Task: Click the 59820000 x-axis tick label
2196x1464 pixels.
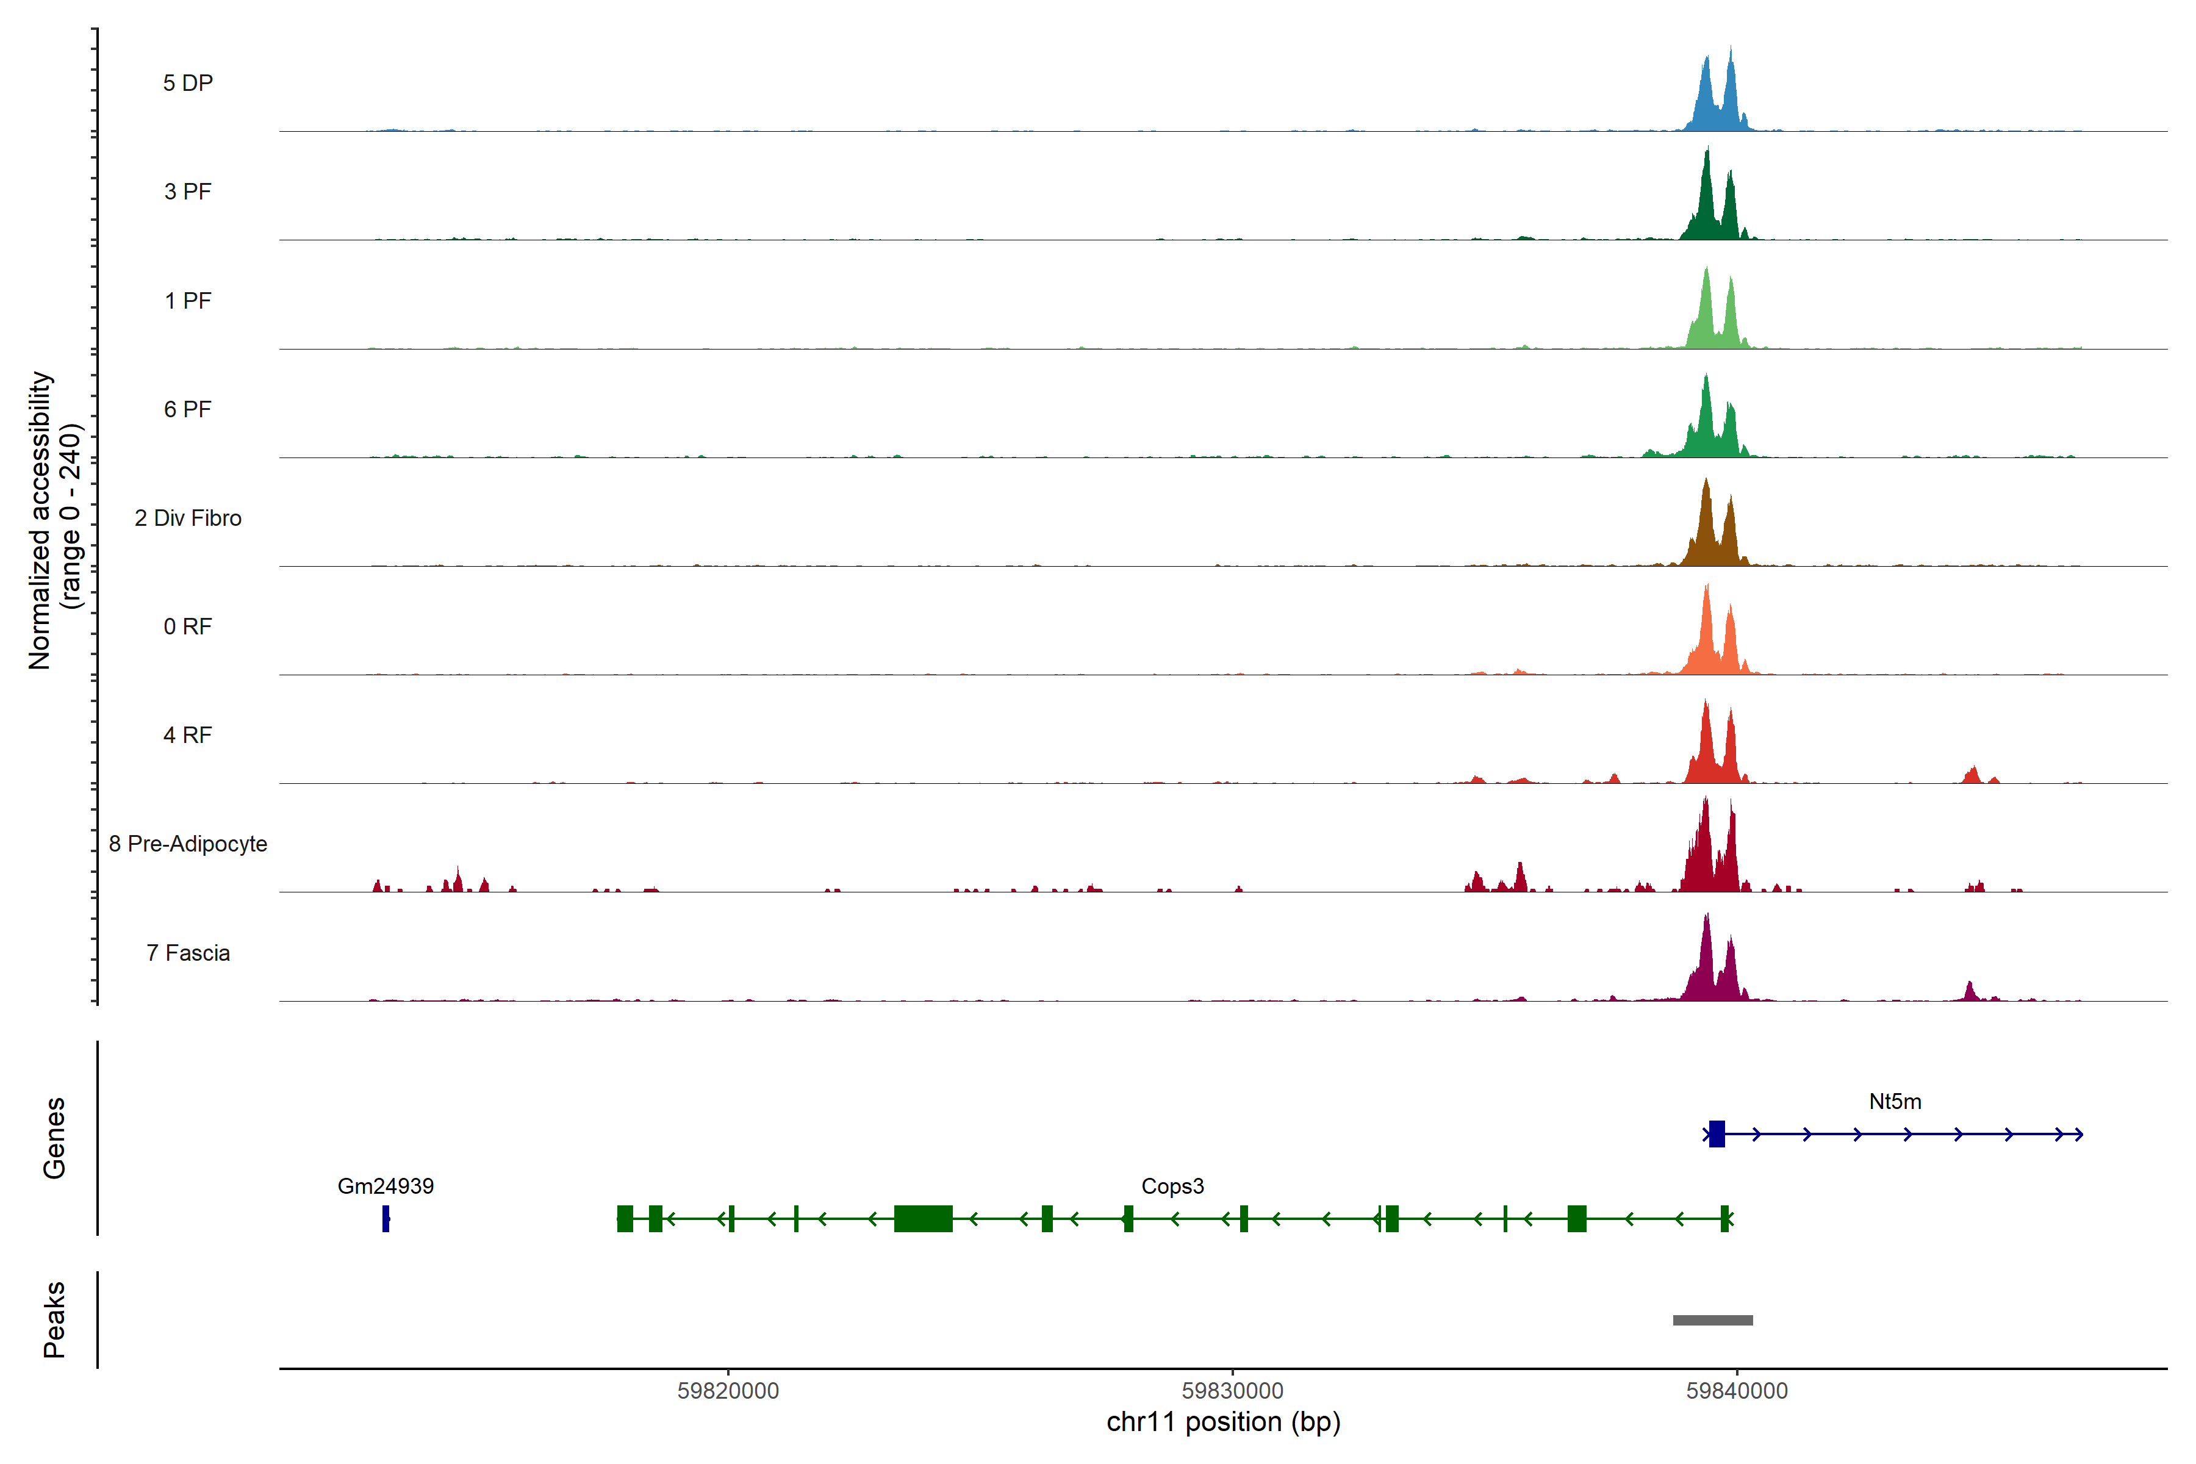Action: [727, 1391]
